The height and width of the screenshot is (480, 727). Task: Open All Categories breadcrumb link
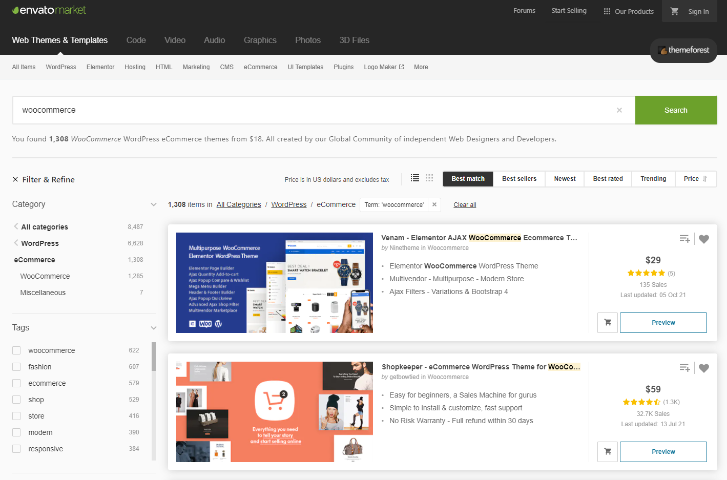tap(239, 204)
